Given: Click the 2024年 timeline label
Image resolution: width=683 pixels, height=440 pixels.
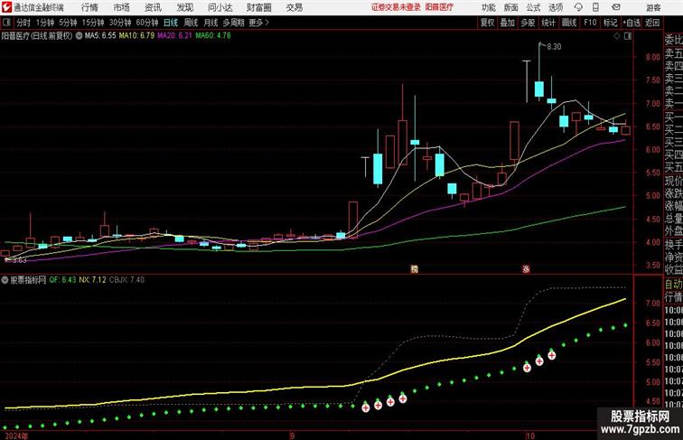Looking at the screenshot, I should (x=16, y=435).
